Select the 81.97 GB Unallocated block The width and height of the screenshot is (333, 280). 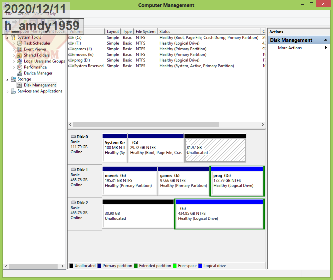pyautogui.click(x=215, y=148)
